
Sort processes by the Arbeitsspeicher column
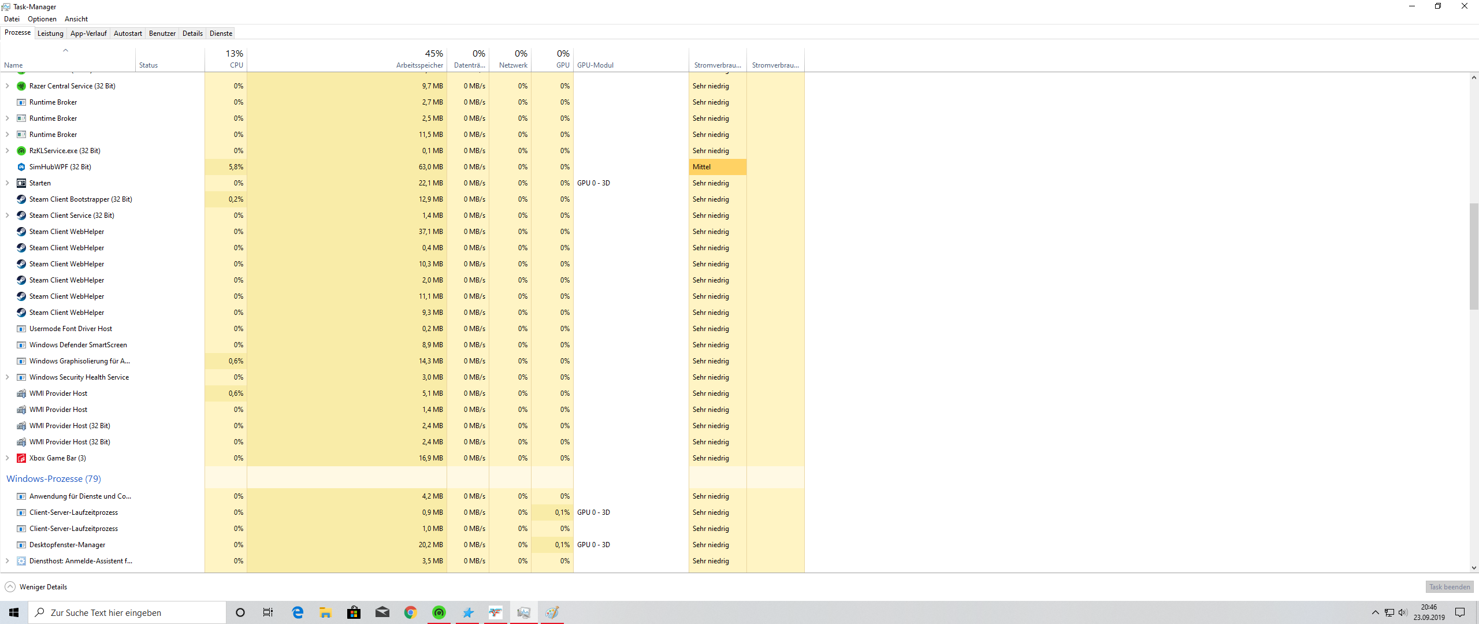[x=419, y=65]
